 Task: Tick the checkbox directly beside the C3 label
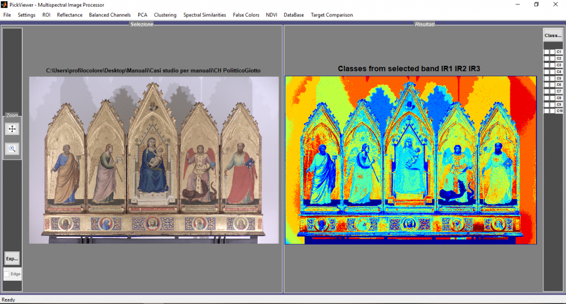(x=552, y=65)
